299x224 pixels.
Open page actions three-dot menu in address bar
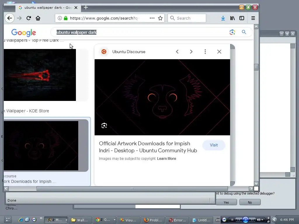[x=152, y=18]
